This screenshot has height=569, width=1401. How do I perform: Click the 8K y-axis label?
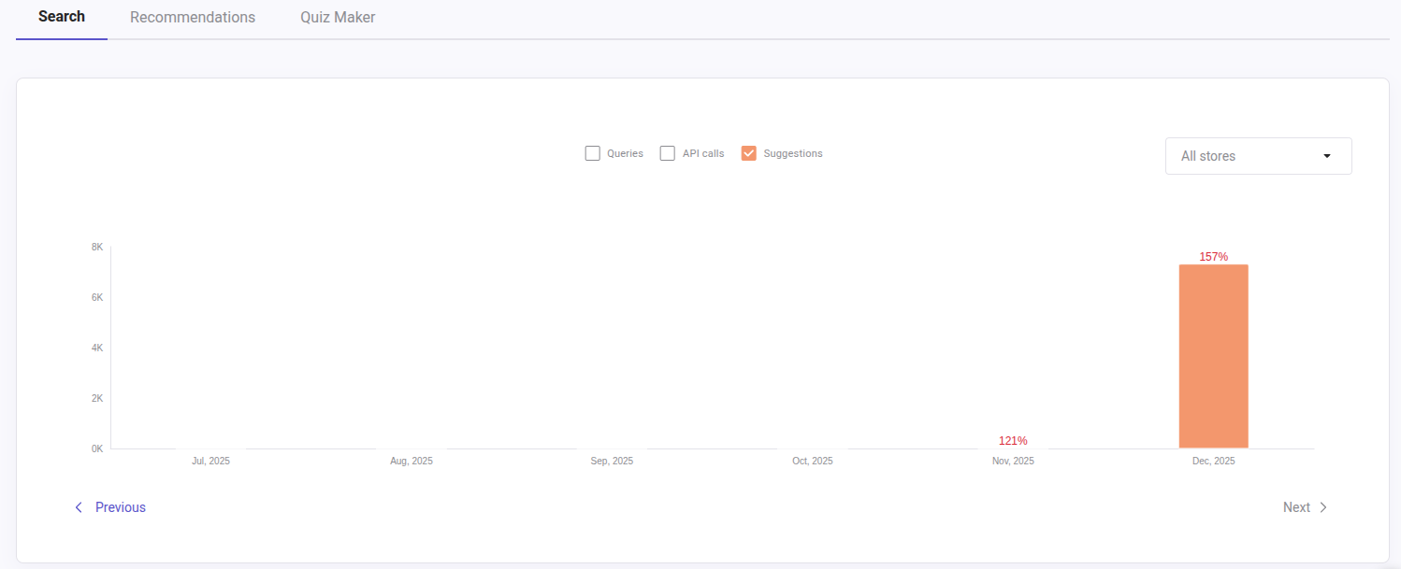tap(94, 247)
